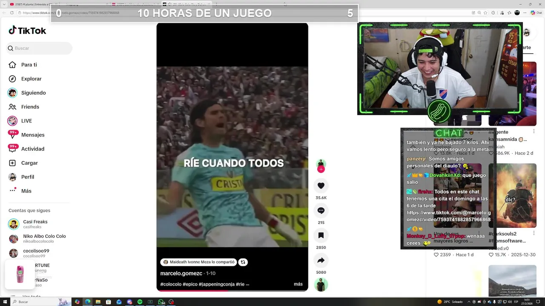The height and width of the screenshot is (306, 545).
Task: Open the Friends section icon
Action: (x=12, y=107)
